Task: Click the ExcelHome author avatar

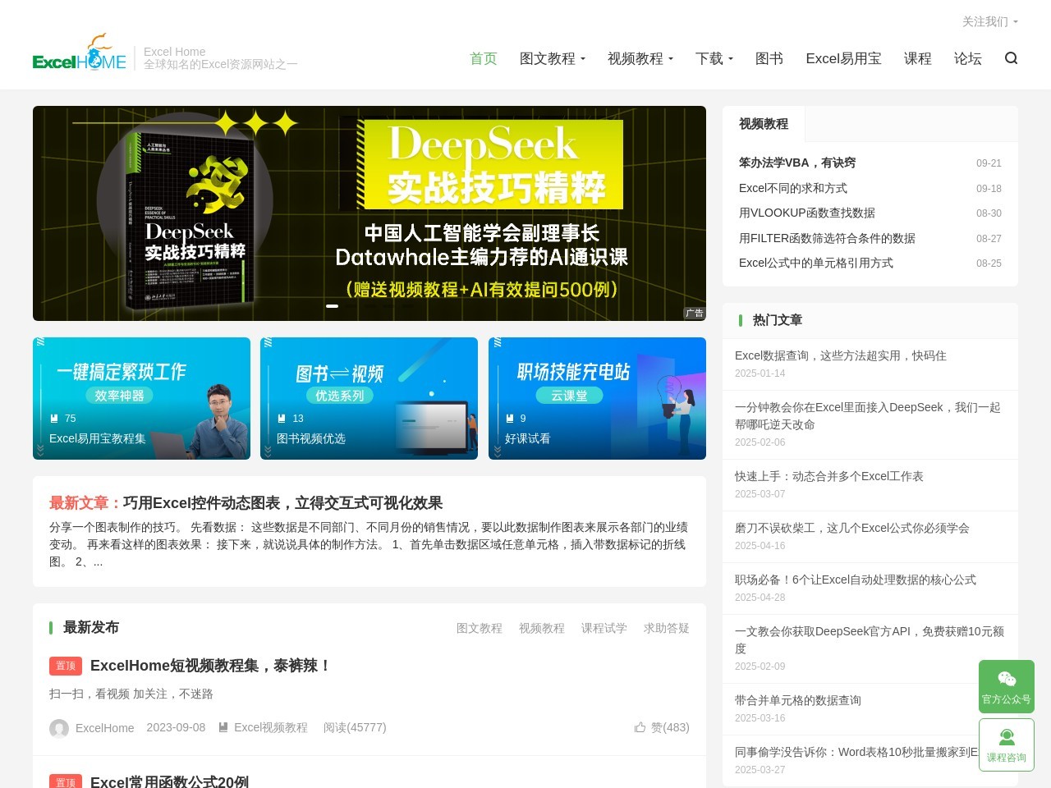Action: point(59,728)
